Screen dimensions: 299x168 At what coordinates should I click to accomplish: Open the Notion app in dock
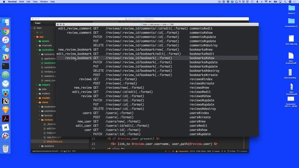tap(6, 101)
